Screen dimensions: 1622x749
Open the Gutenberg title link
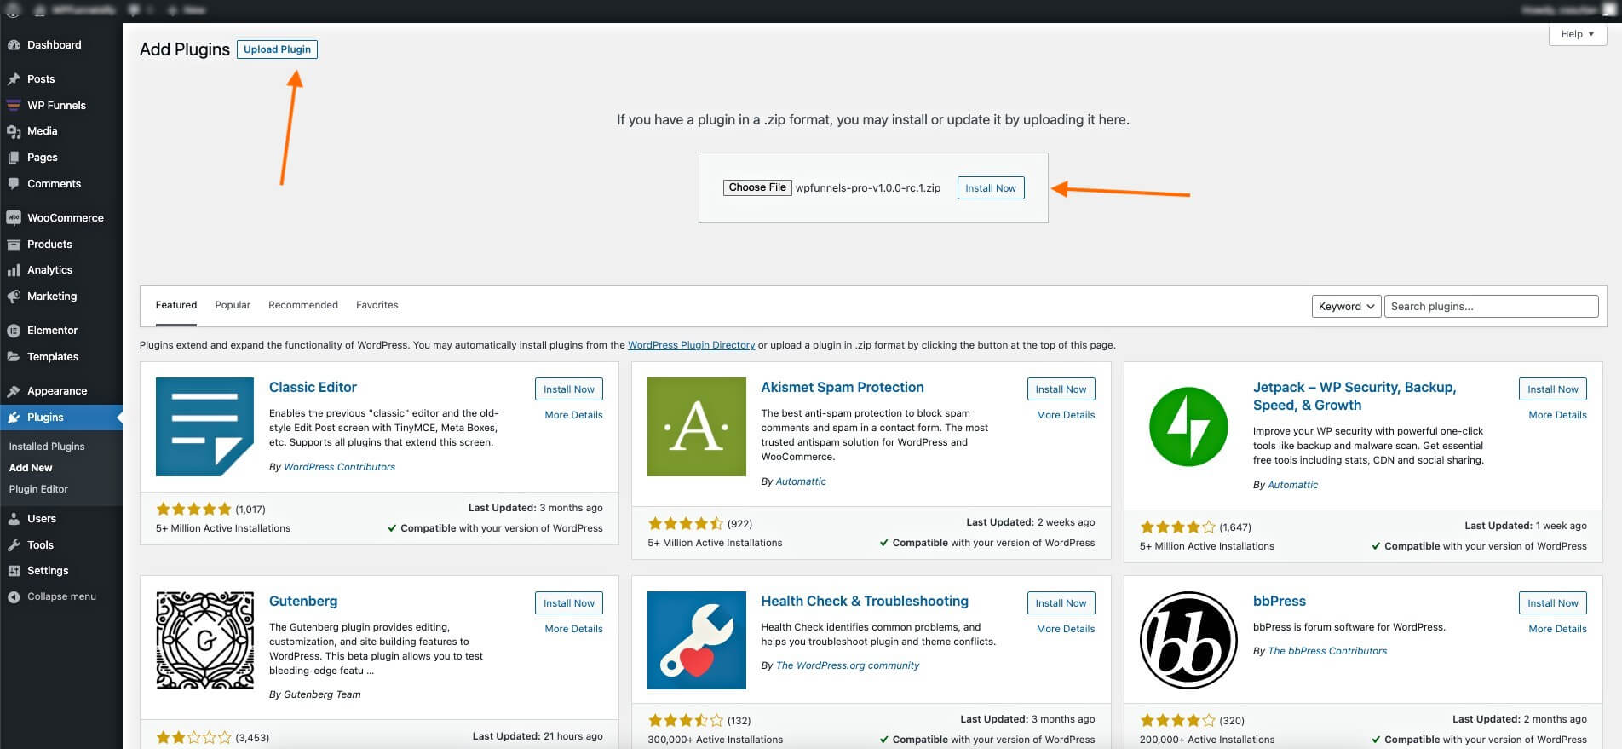(x=303, y=601)
